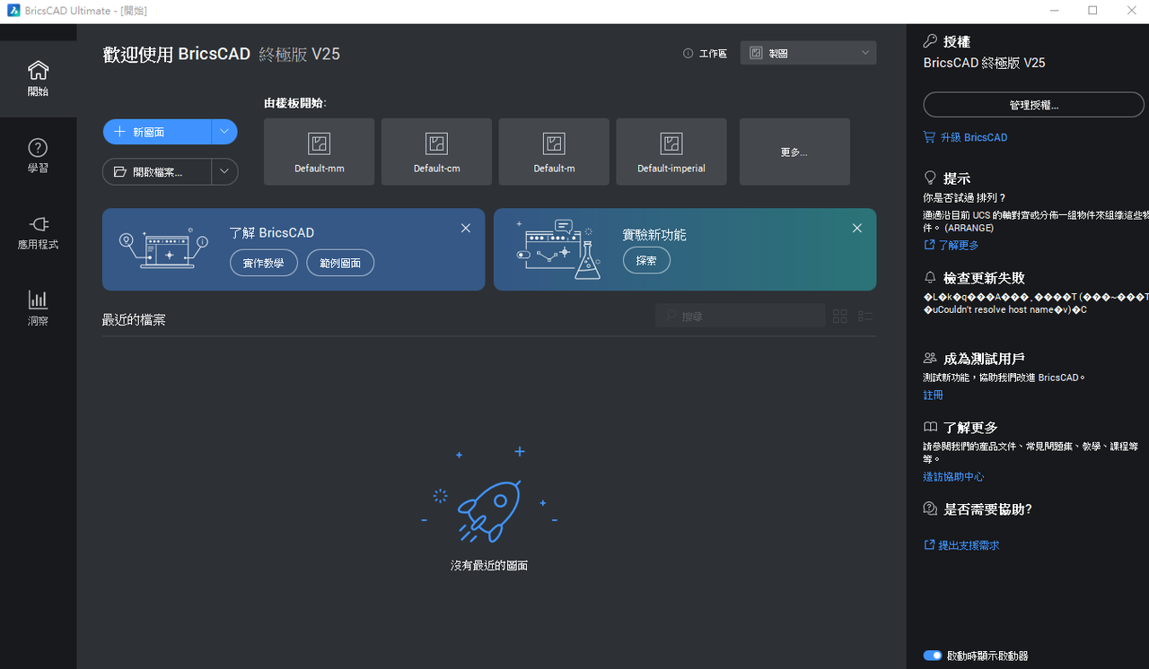Switch recent files to grid view
Viewport: 1149px width, 669px height.
tap(840, 317)
